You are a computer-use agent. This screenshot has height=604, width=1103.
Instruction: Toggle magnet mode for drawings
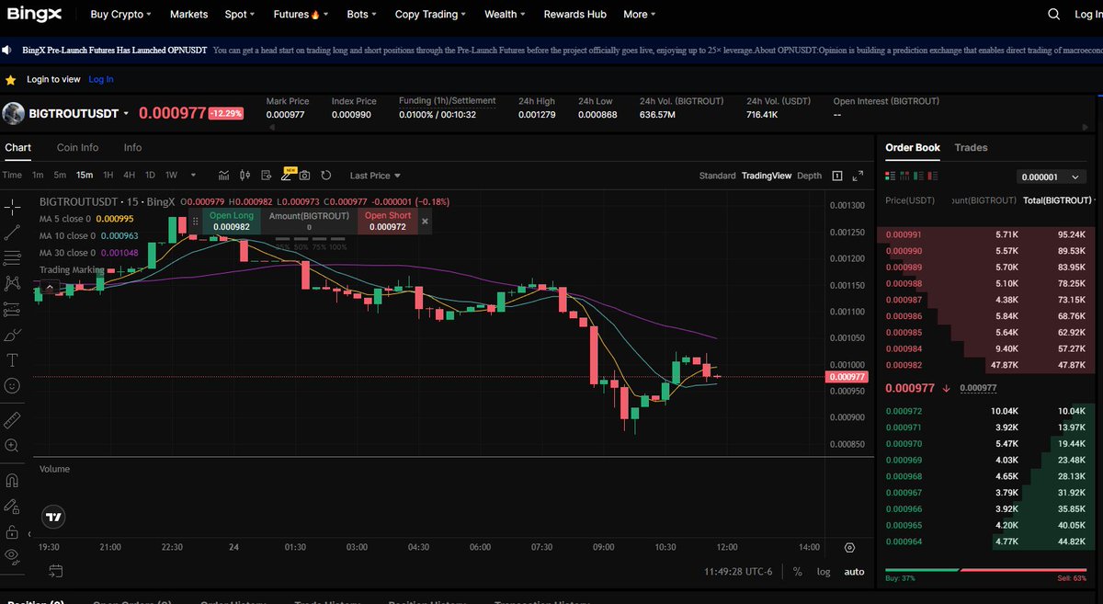coord(12,480)
